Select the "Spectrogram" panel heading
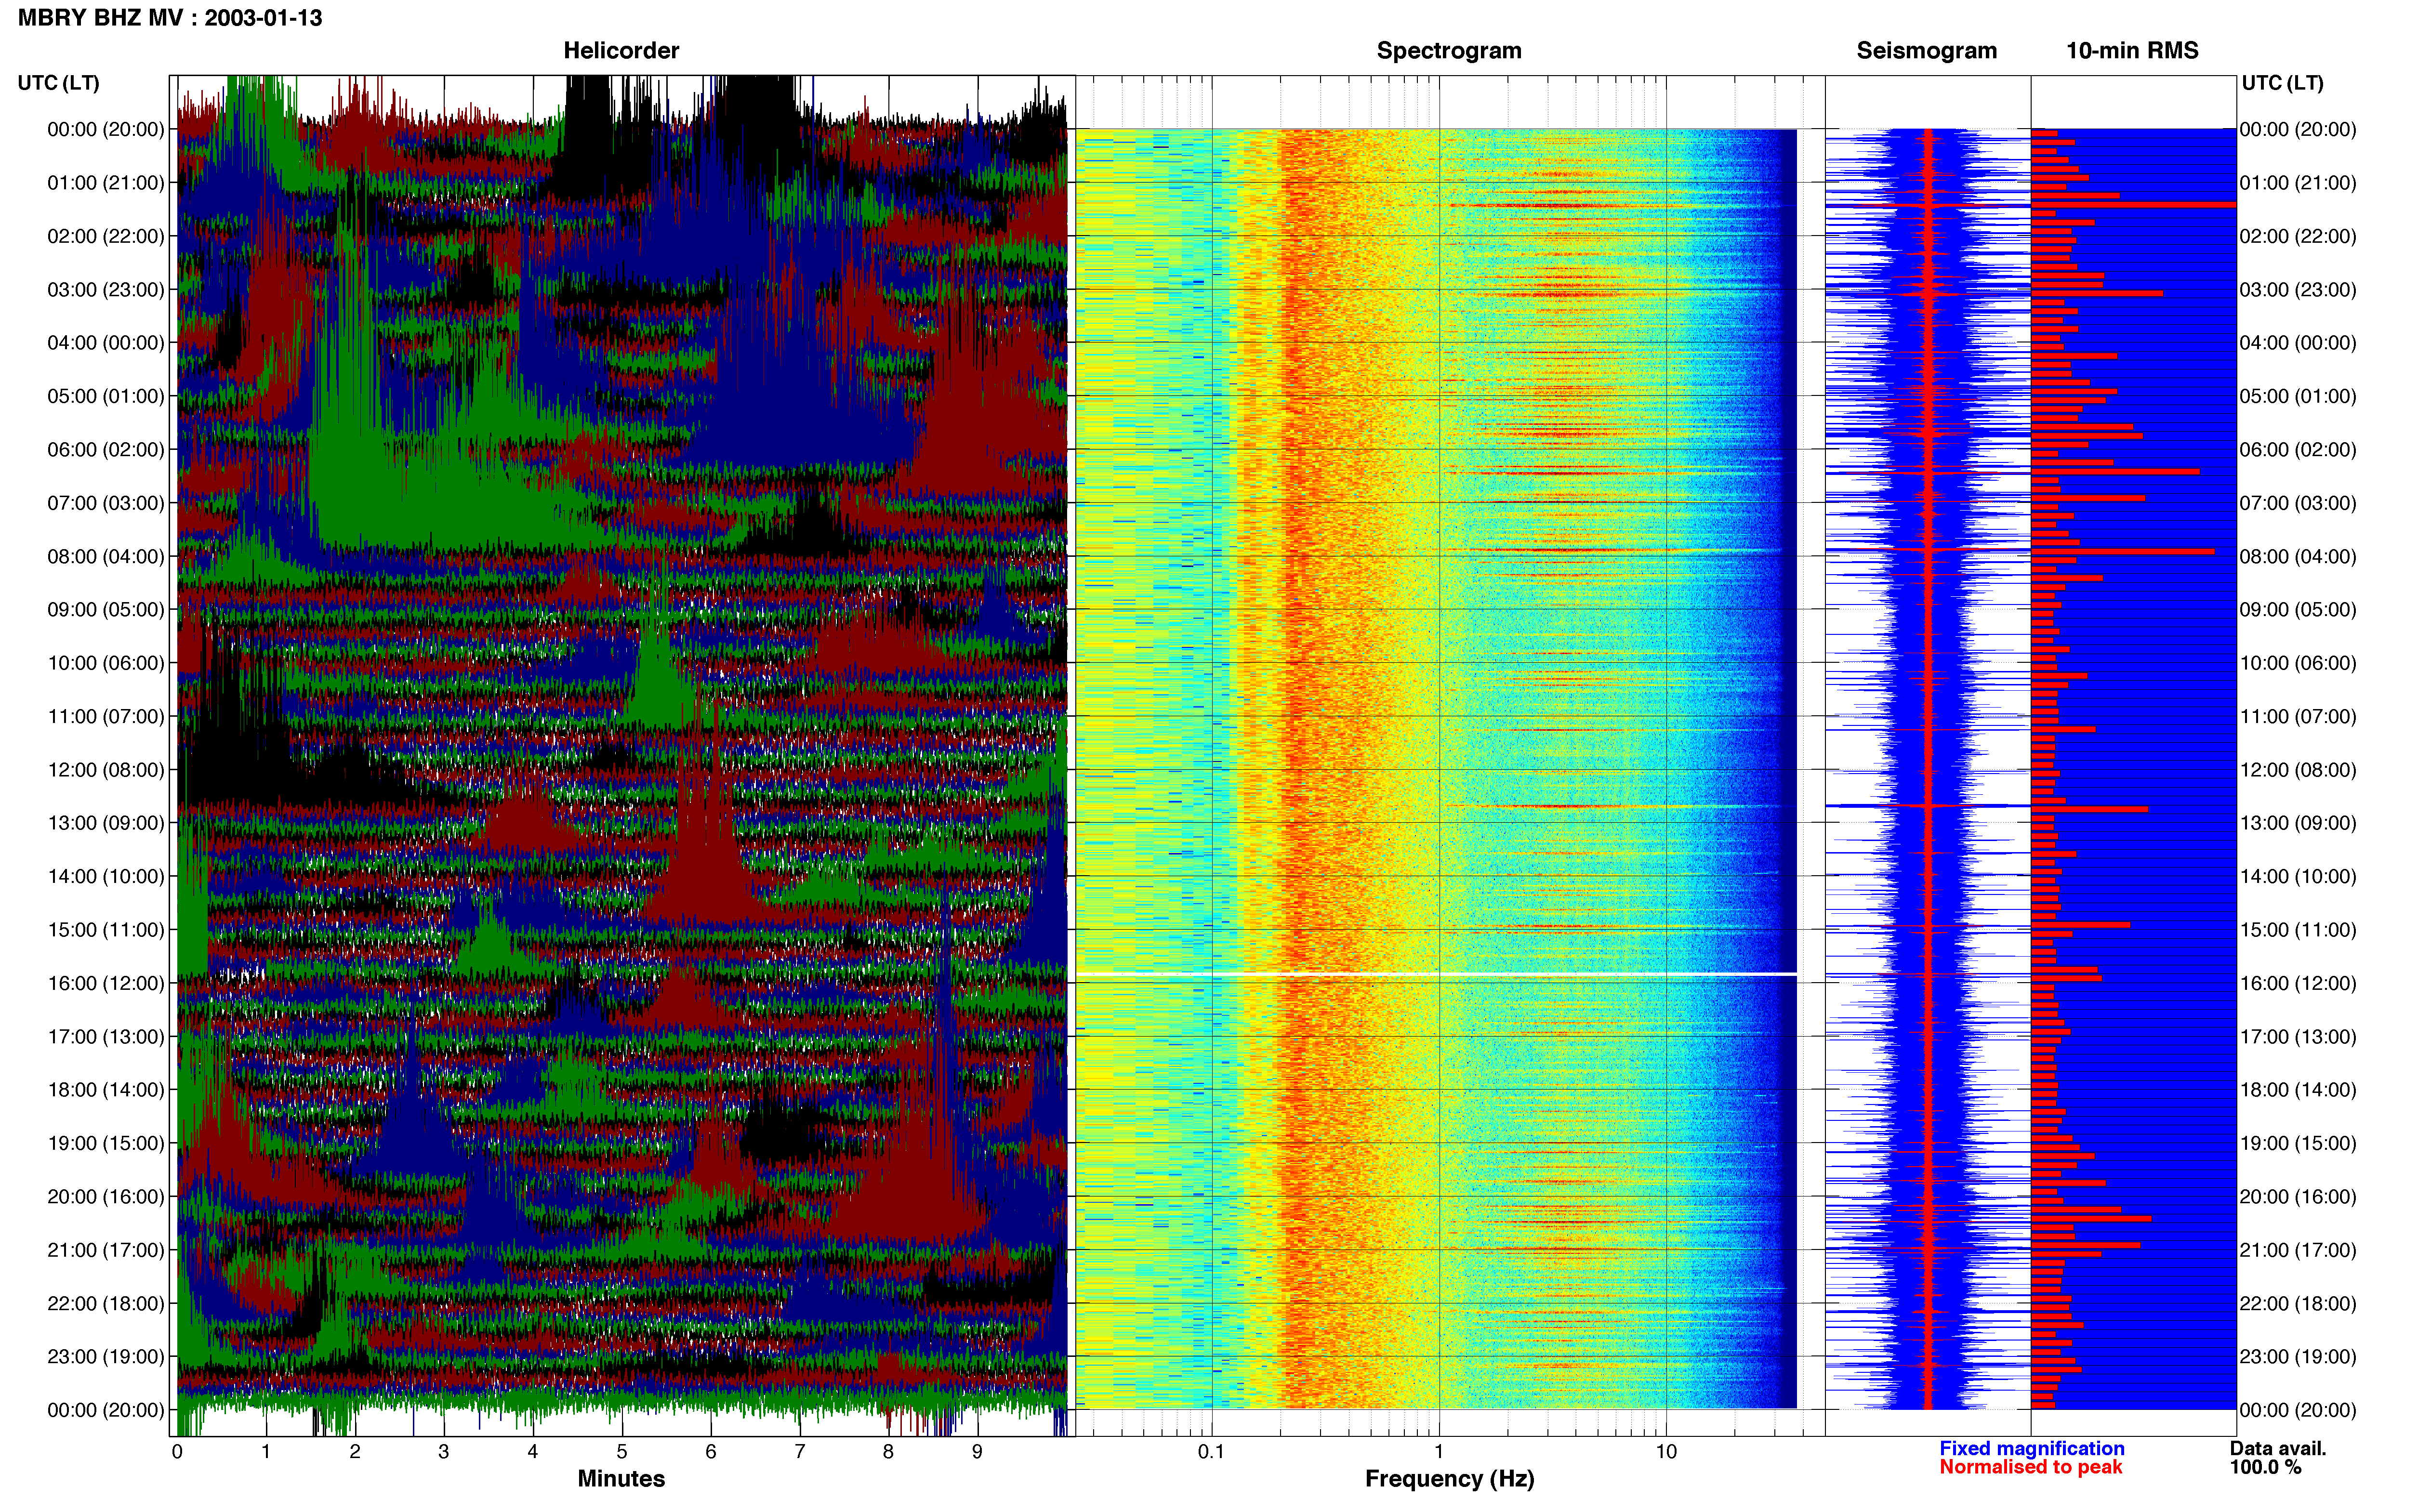The height and width of the screenshot is (1512, 2418). tap(1449, 51)
